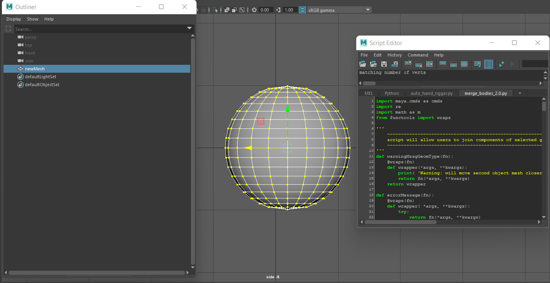
Task: Create a new tab with the plus button
Action: coord(520,93)
